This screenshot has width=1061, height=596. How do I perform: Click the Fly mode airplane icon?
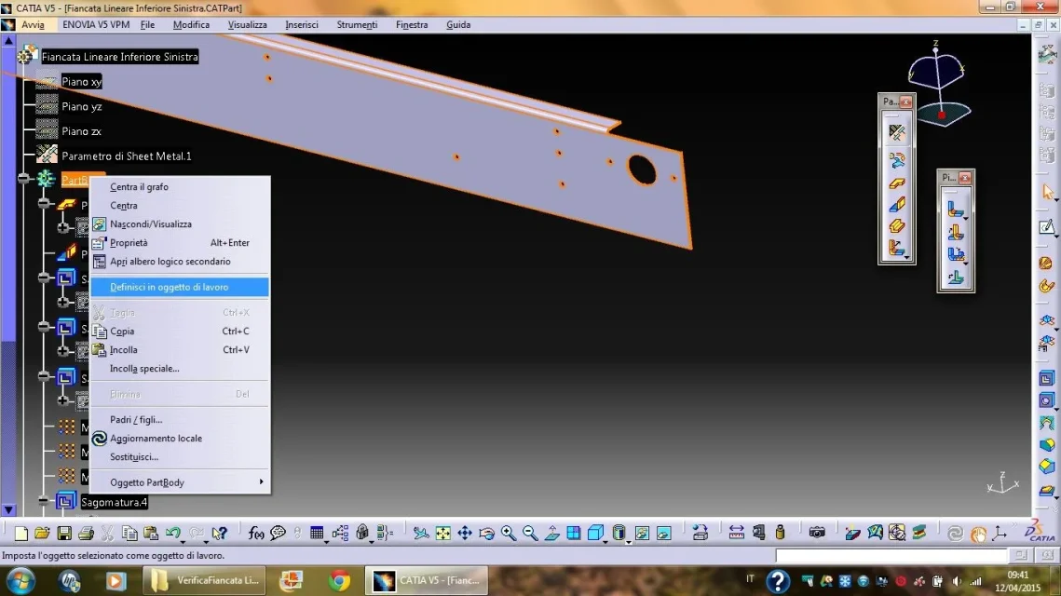421,533
